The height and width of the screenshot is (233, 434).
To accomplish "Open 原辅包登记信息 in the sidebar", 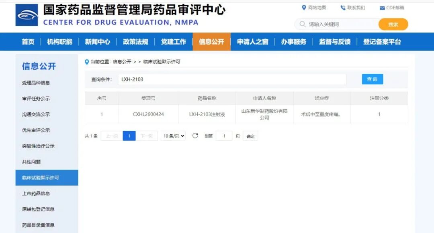I will click(38, 209).
